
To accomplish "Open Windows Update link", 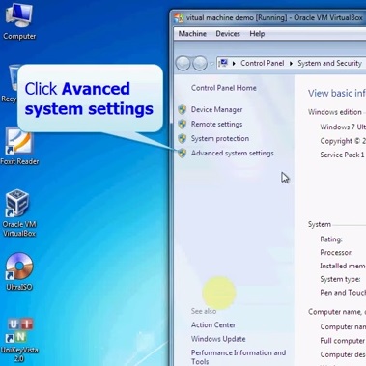I will [x=218, y=339].
